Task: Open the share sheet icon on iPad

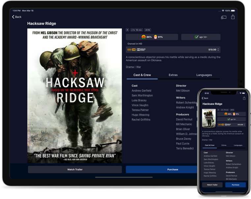Action: tap(233, 17)
